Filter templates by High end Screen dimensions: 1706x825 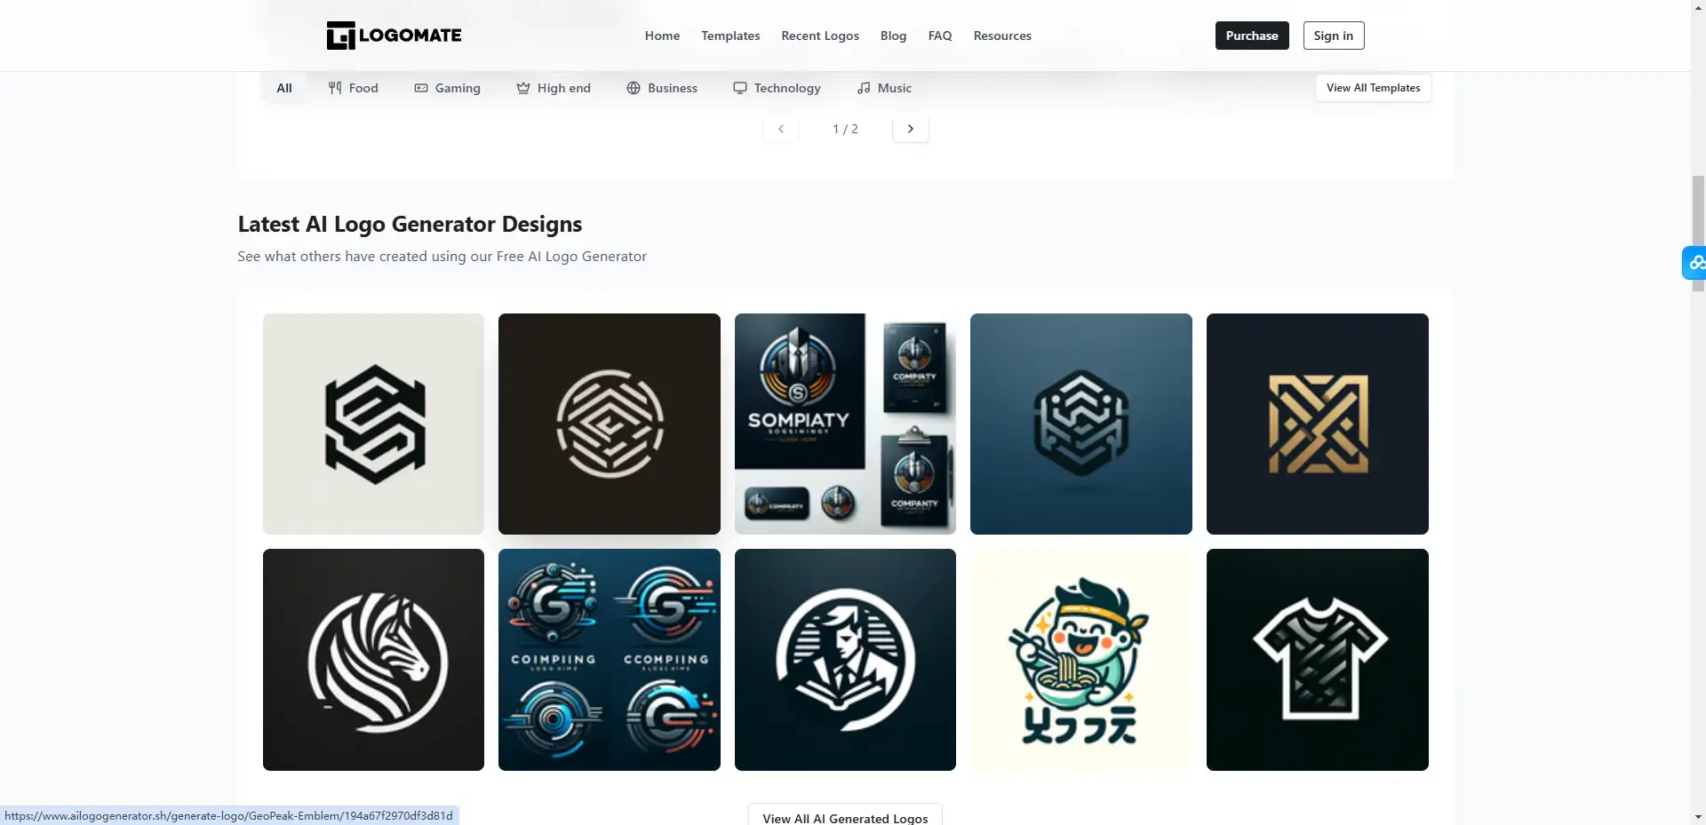coord(553,88)
